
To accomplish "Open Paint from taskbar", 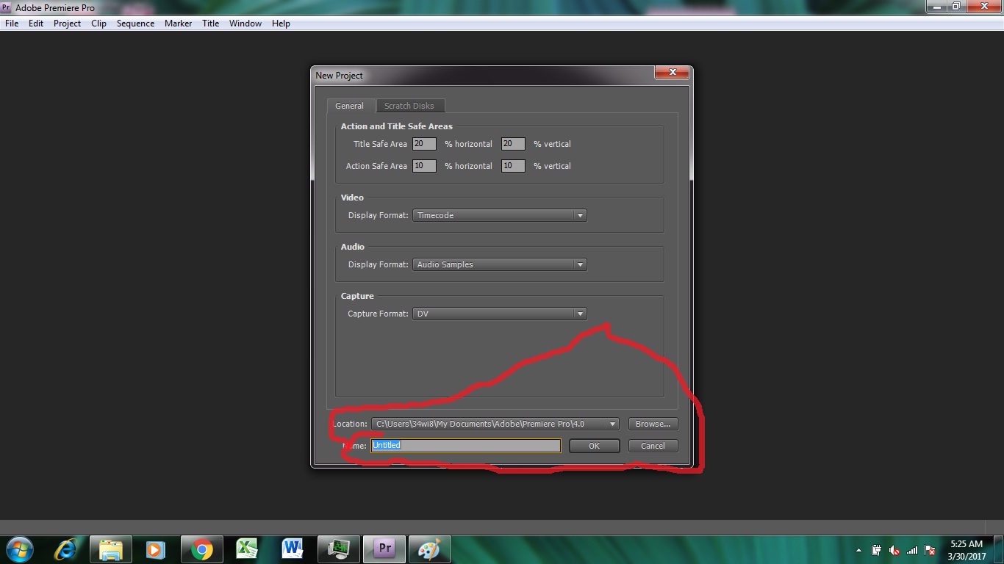I will click(429, 549).
